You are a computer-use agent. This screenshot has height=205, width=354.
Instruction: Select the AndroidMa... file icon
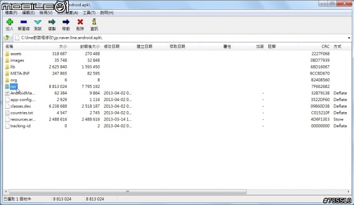click(7, 93)
